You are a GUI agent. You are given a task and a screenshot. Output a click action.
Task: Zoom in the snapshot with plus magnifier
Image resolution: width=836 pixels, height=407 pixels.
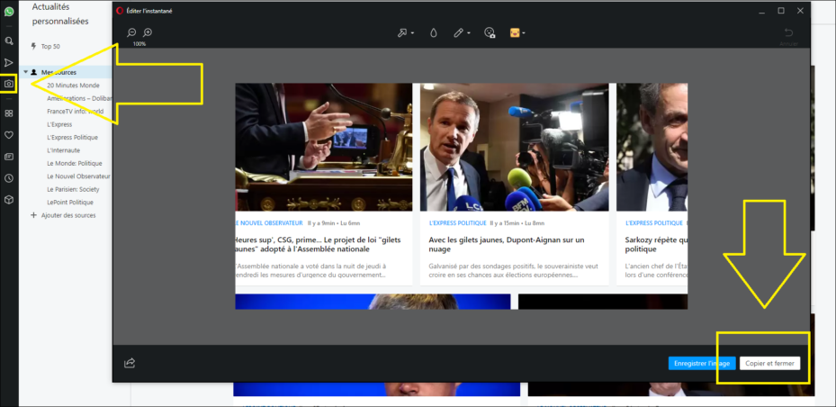coord(148,32)
